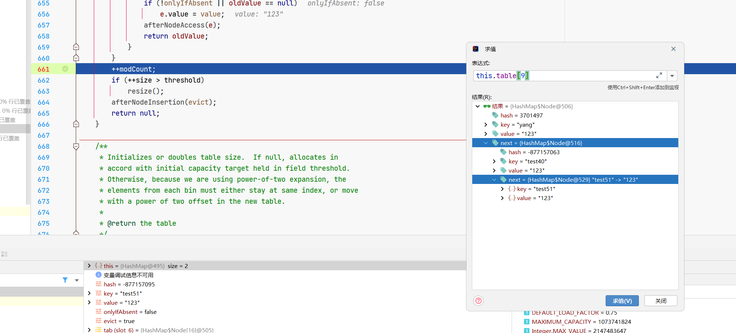Viewport: 736px width, 333px height.
Task: Click the tag icon beside key = "test40"
Action: (x=504, y=161)
